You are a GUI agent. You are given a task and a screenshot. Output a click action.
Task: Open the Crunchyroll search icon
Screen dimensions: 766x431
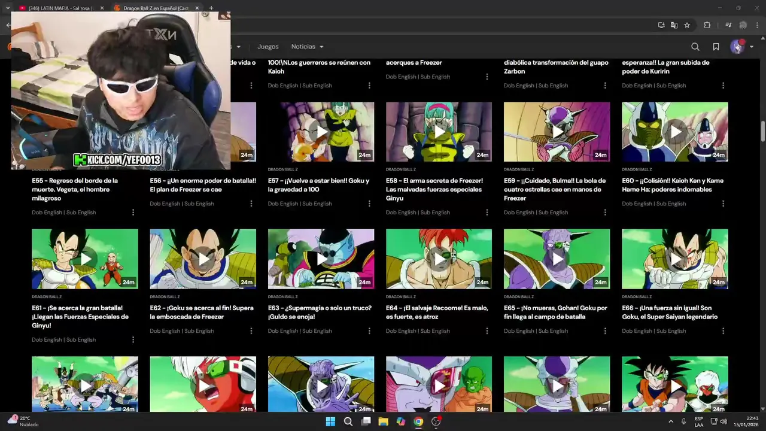[695, 47]
